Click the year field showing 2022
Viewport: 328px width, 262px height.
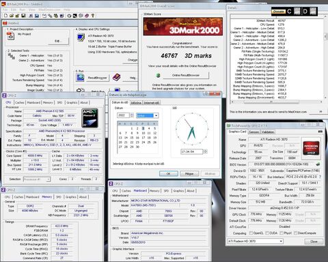[x=123, y=115]
